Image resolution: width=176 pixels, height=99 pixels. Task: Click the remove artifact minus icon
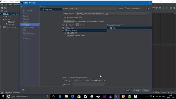[x=44, y=6]
